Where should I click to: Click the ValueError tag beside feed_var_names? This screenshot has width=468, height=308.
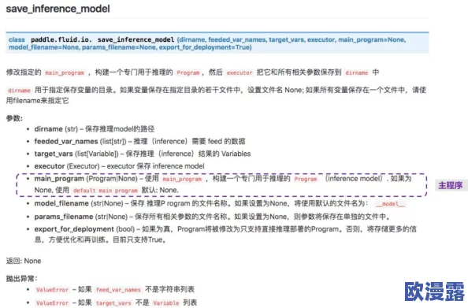click(x=52, y=290)
